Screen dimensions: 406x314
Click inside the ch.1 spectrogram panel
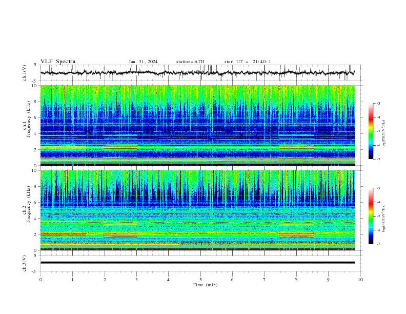(197, 125)
